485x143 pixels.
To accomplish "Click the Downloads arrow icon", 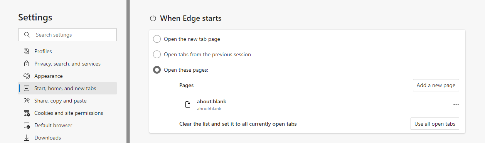I will 27,138.
